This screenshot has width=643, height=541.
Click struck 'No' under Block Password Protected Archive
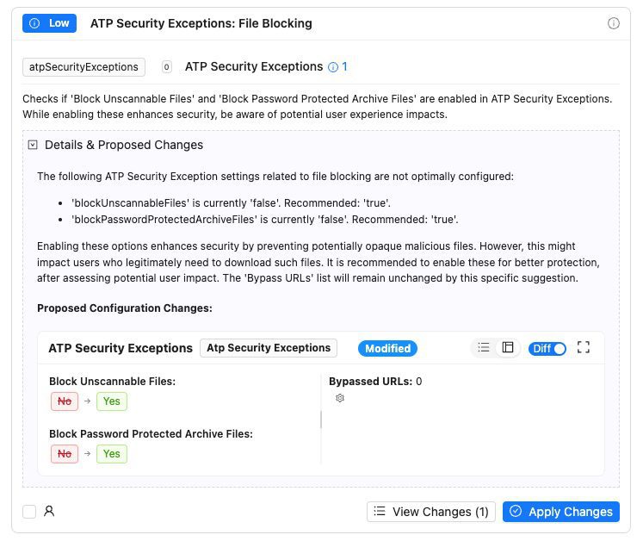point(64,453)
